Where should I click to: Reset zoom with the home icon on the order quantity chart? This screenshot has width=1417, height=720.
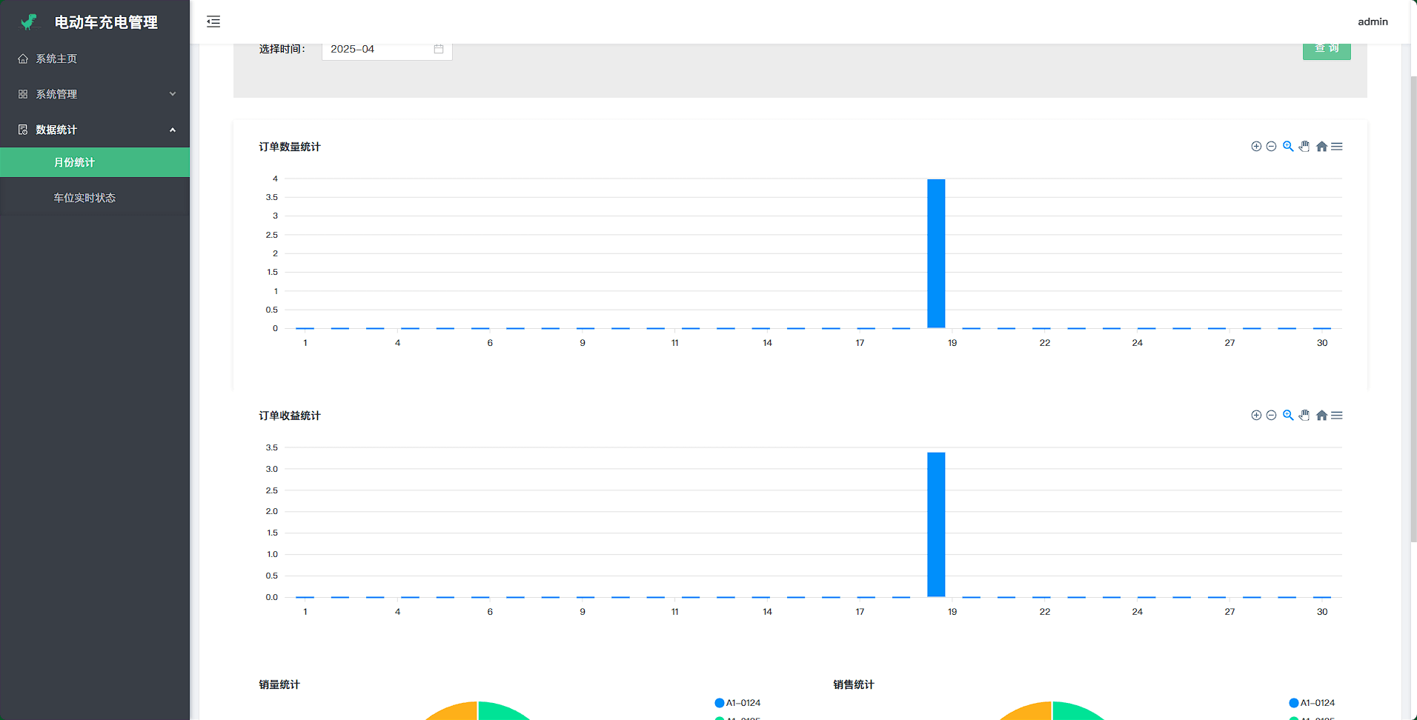1321,147
